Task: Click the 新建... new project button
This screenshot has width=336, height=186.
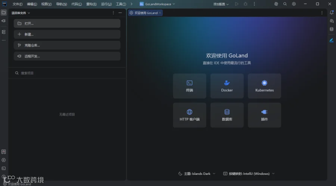Action: [x=67, y=34]
